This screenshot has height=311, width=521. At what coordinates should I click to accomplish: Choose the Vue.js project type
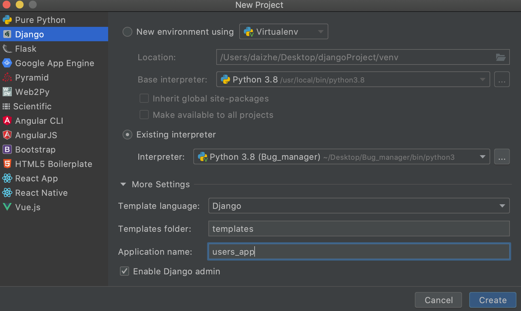tap(54, 207)
